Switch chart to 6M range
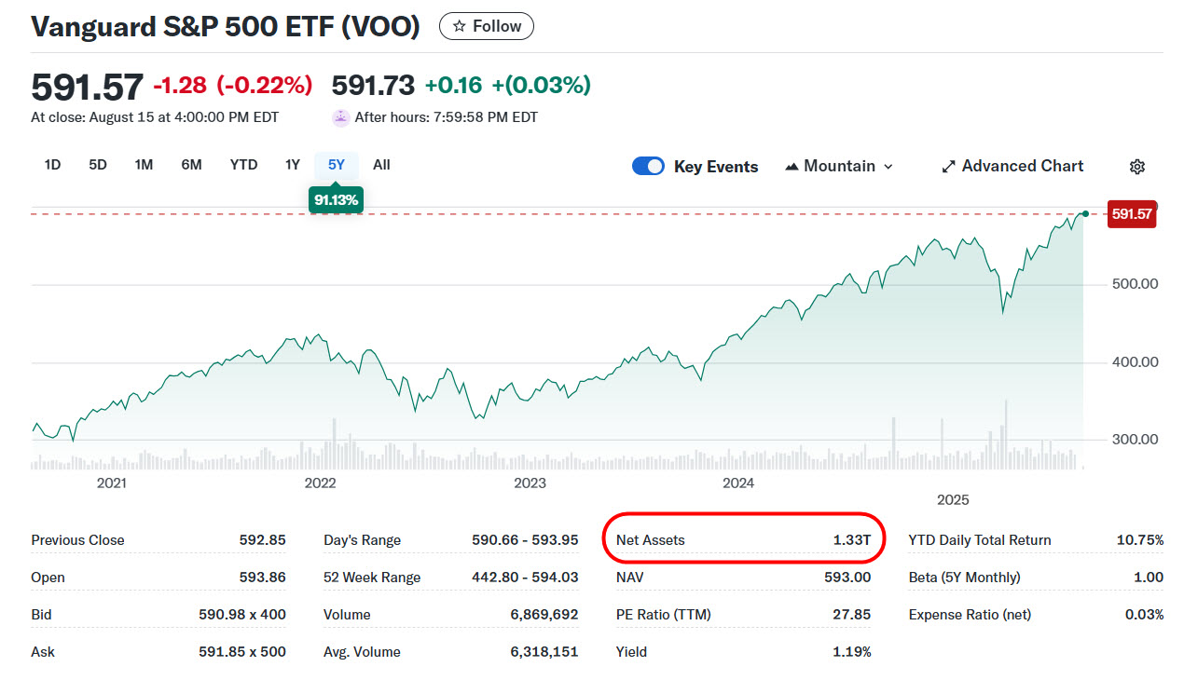 pos(191,165)
